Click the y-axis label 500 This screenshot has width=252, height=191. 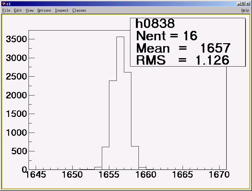pos(19,151)
